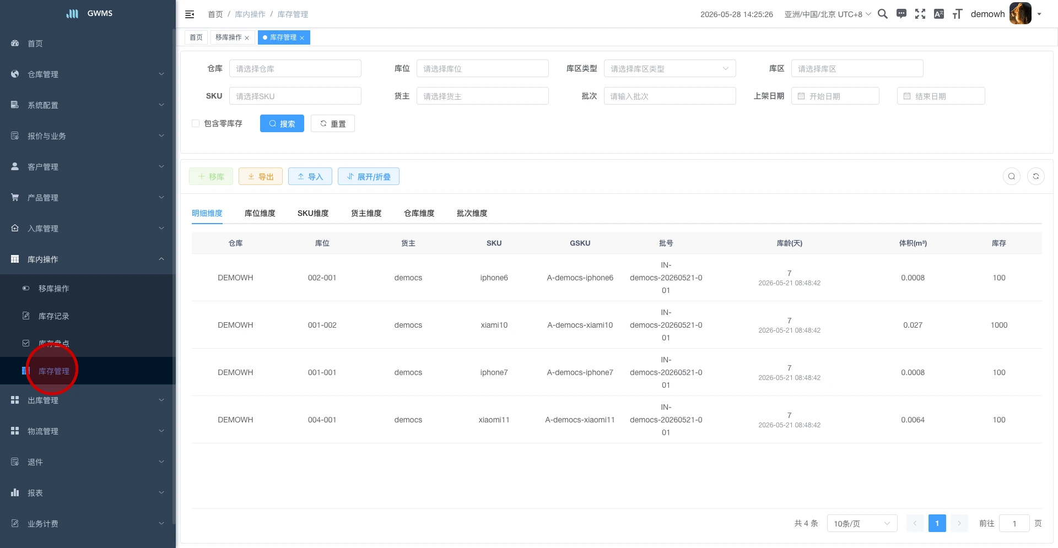Open the timezone dropdown 亚洲/中国/北京 UTC+8
Screen dimensions: 1058x548
tap(828, 14)
